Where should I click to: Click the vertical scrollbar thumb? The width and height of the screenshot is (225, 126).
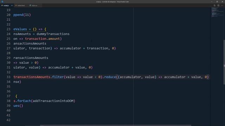(x=224, y=62)
